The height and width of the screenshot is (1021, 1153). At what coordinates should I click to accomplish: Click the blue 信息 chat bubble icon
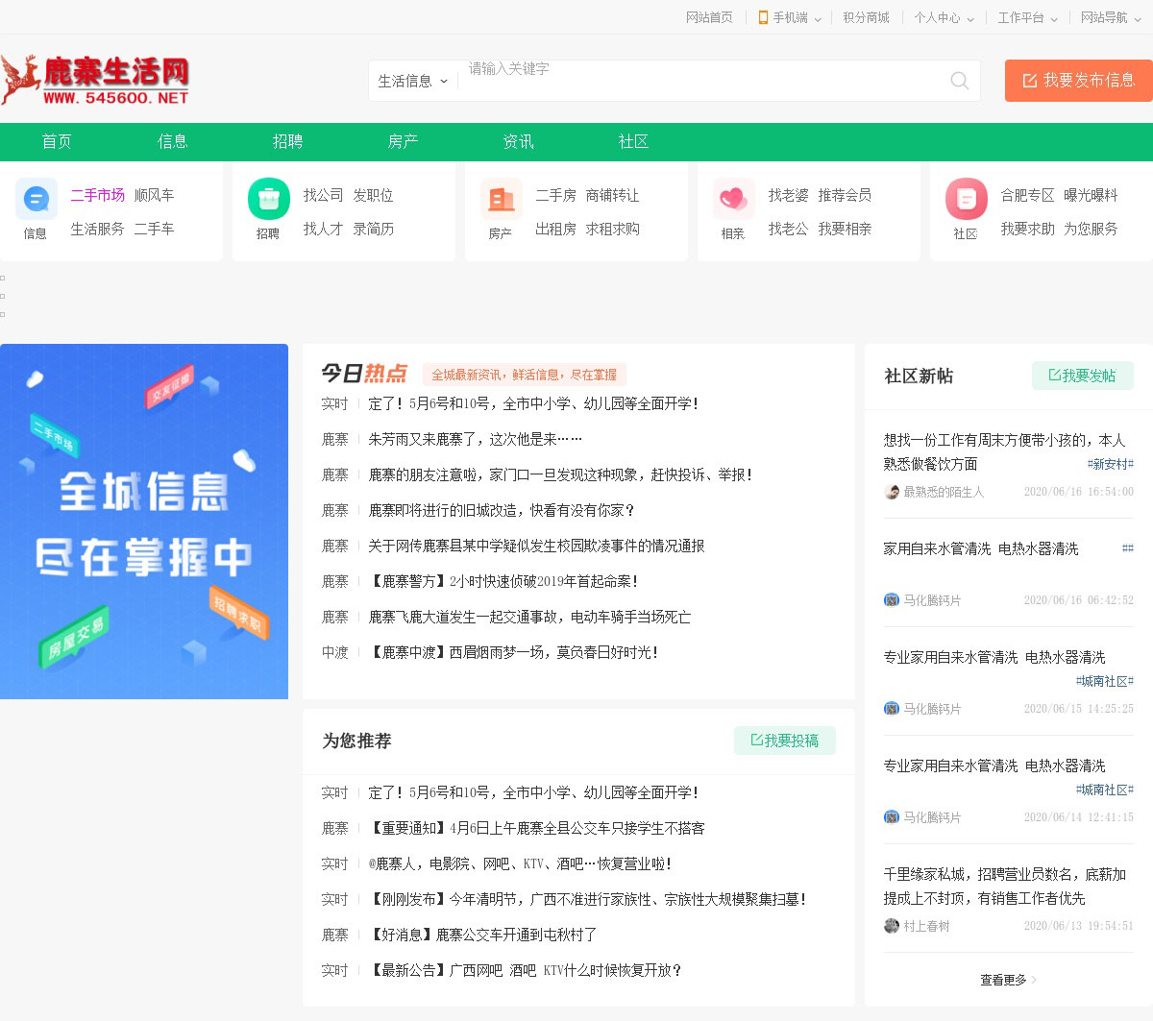[37, 199]
